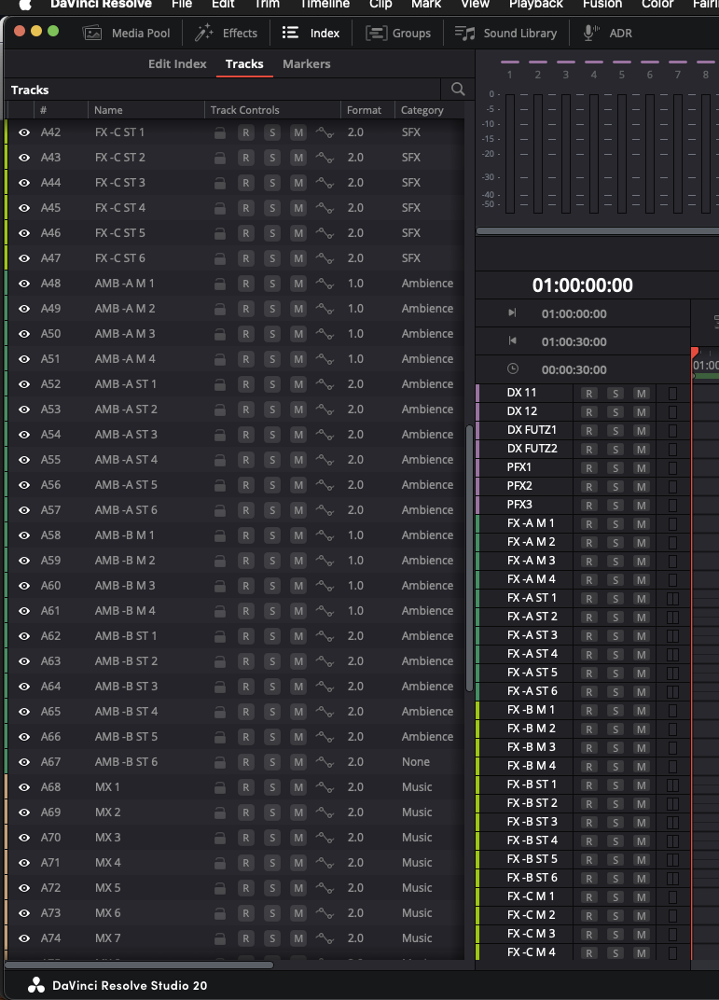Screen dimensions: 719x1000
Task: Solo track A46 FX -C ST 5
Action: click(x=272, y=233)
